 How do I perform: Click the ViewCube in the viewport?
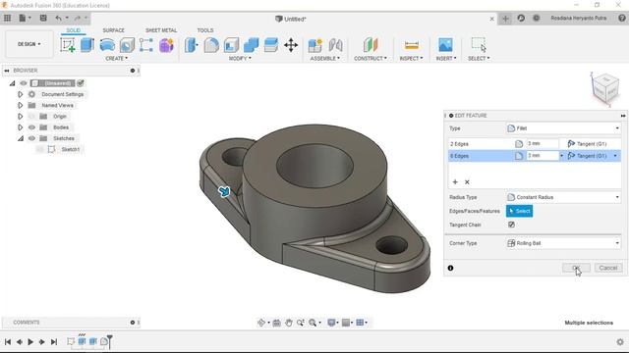605,89
